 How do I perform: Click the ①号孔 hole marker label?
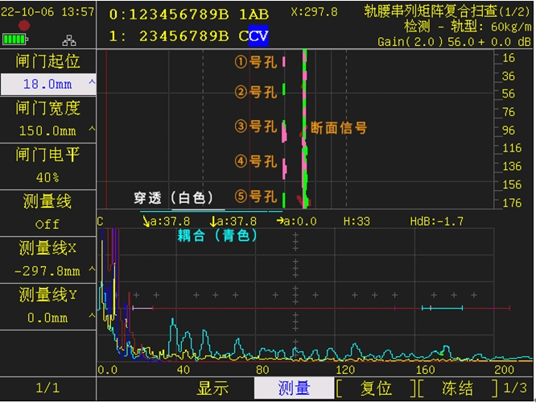pyautogui.click(x=255, y=62)
